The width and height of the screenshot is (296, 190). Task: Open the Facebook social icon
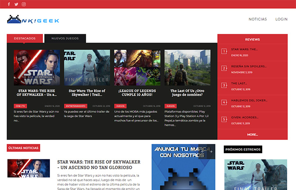(x=9, y=4)
